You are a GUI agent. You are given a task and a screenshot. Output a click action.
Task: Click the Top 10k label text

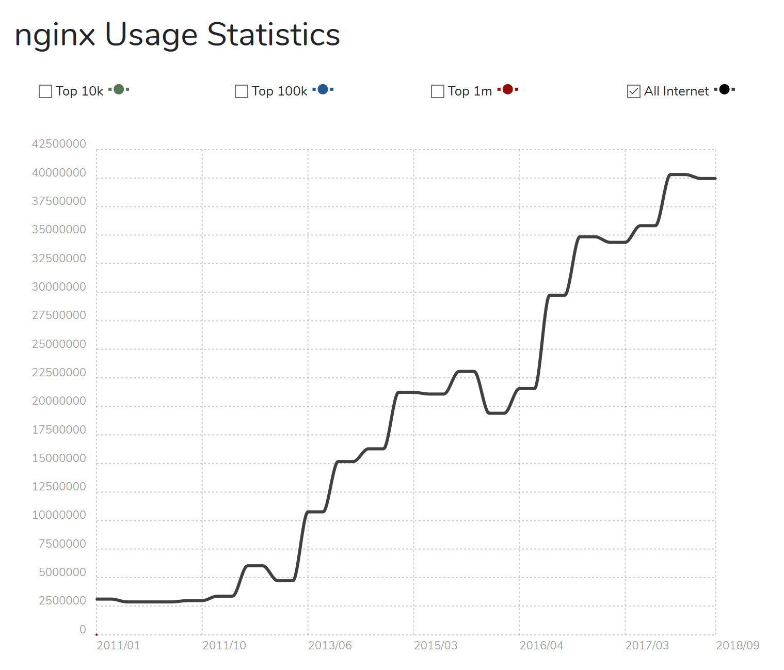(79, 91)
